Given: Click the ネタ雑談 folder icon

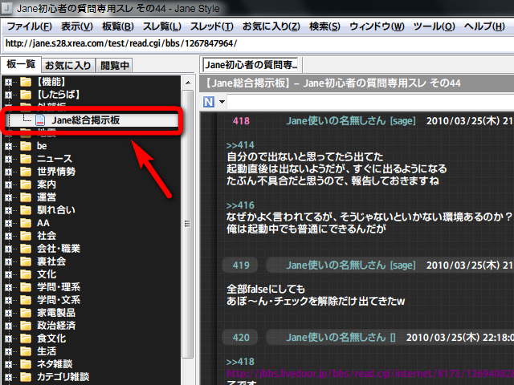Looking at the screenshot, I should click(x=26, y=363).
